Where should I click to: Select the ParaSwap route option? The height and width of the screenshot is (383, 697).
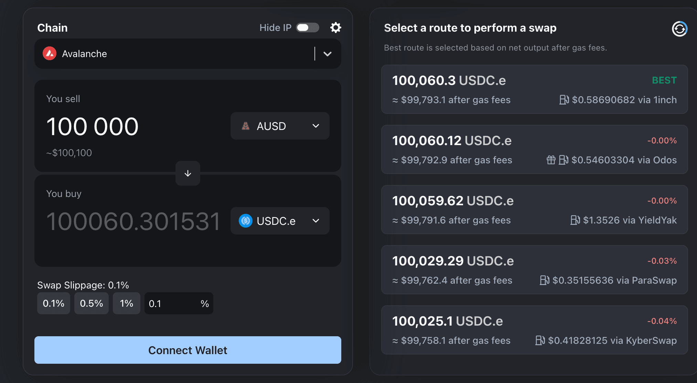click(x=534, y=270)
